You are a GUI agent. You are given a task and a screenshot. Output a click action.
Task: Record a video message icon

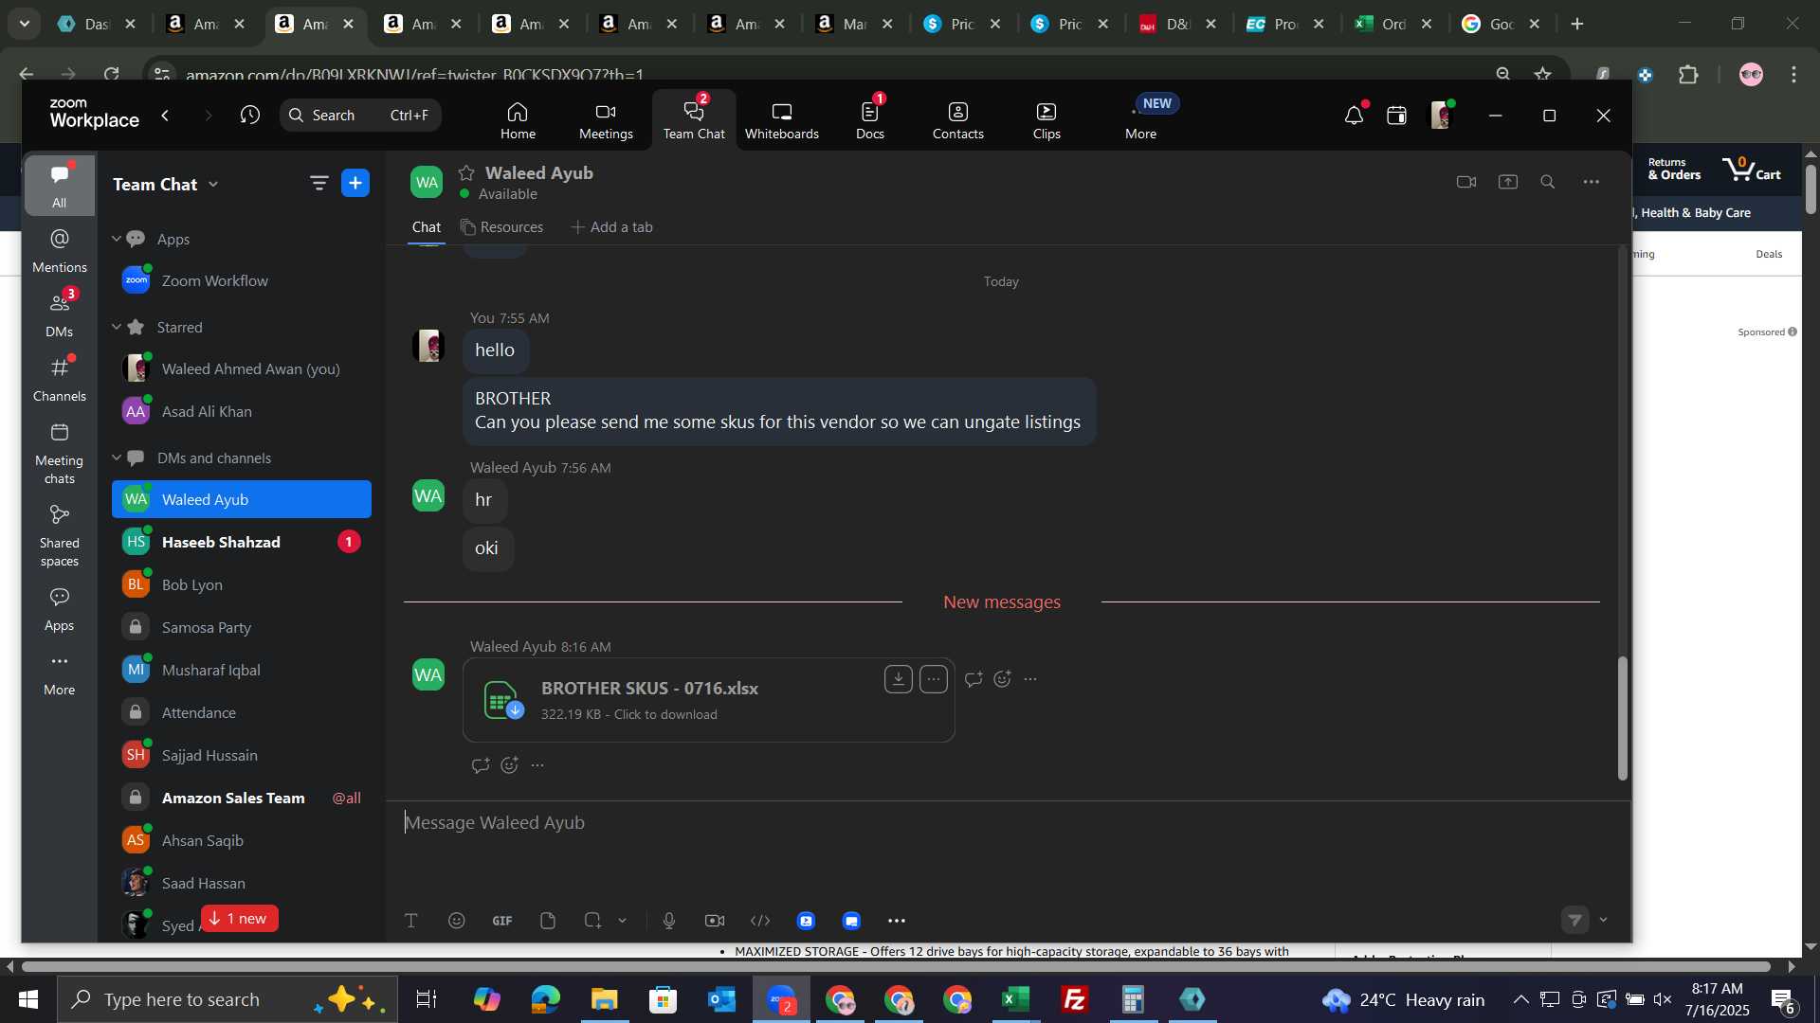tap(715, 921)
